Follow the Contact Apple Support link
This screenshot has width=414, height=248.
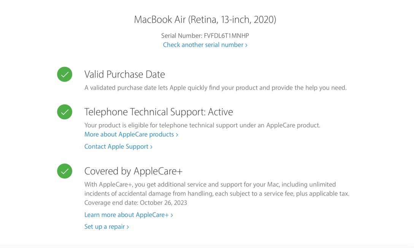point(116,147)
